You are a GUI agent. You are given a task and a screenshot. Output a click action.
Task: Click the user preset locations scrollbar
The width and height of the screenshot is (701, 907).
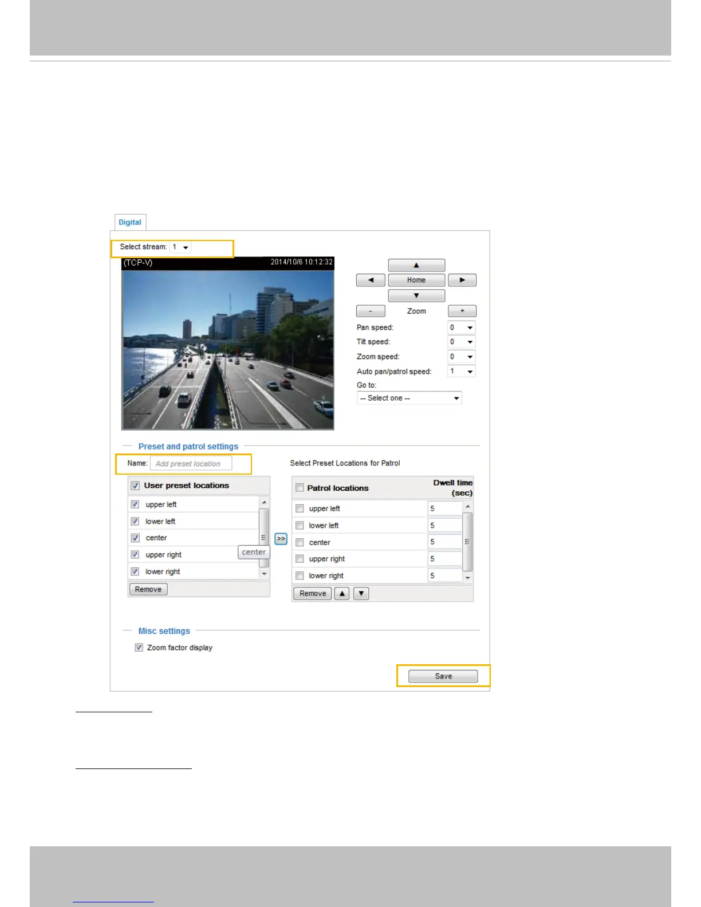[264, 538]
